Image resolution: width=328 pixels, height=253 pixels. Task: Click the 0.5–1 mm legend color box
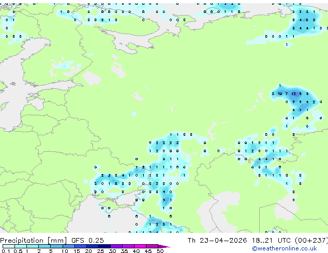21,246
